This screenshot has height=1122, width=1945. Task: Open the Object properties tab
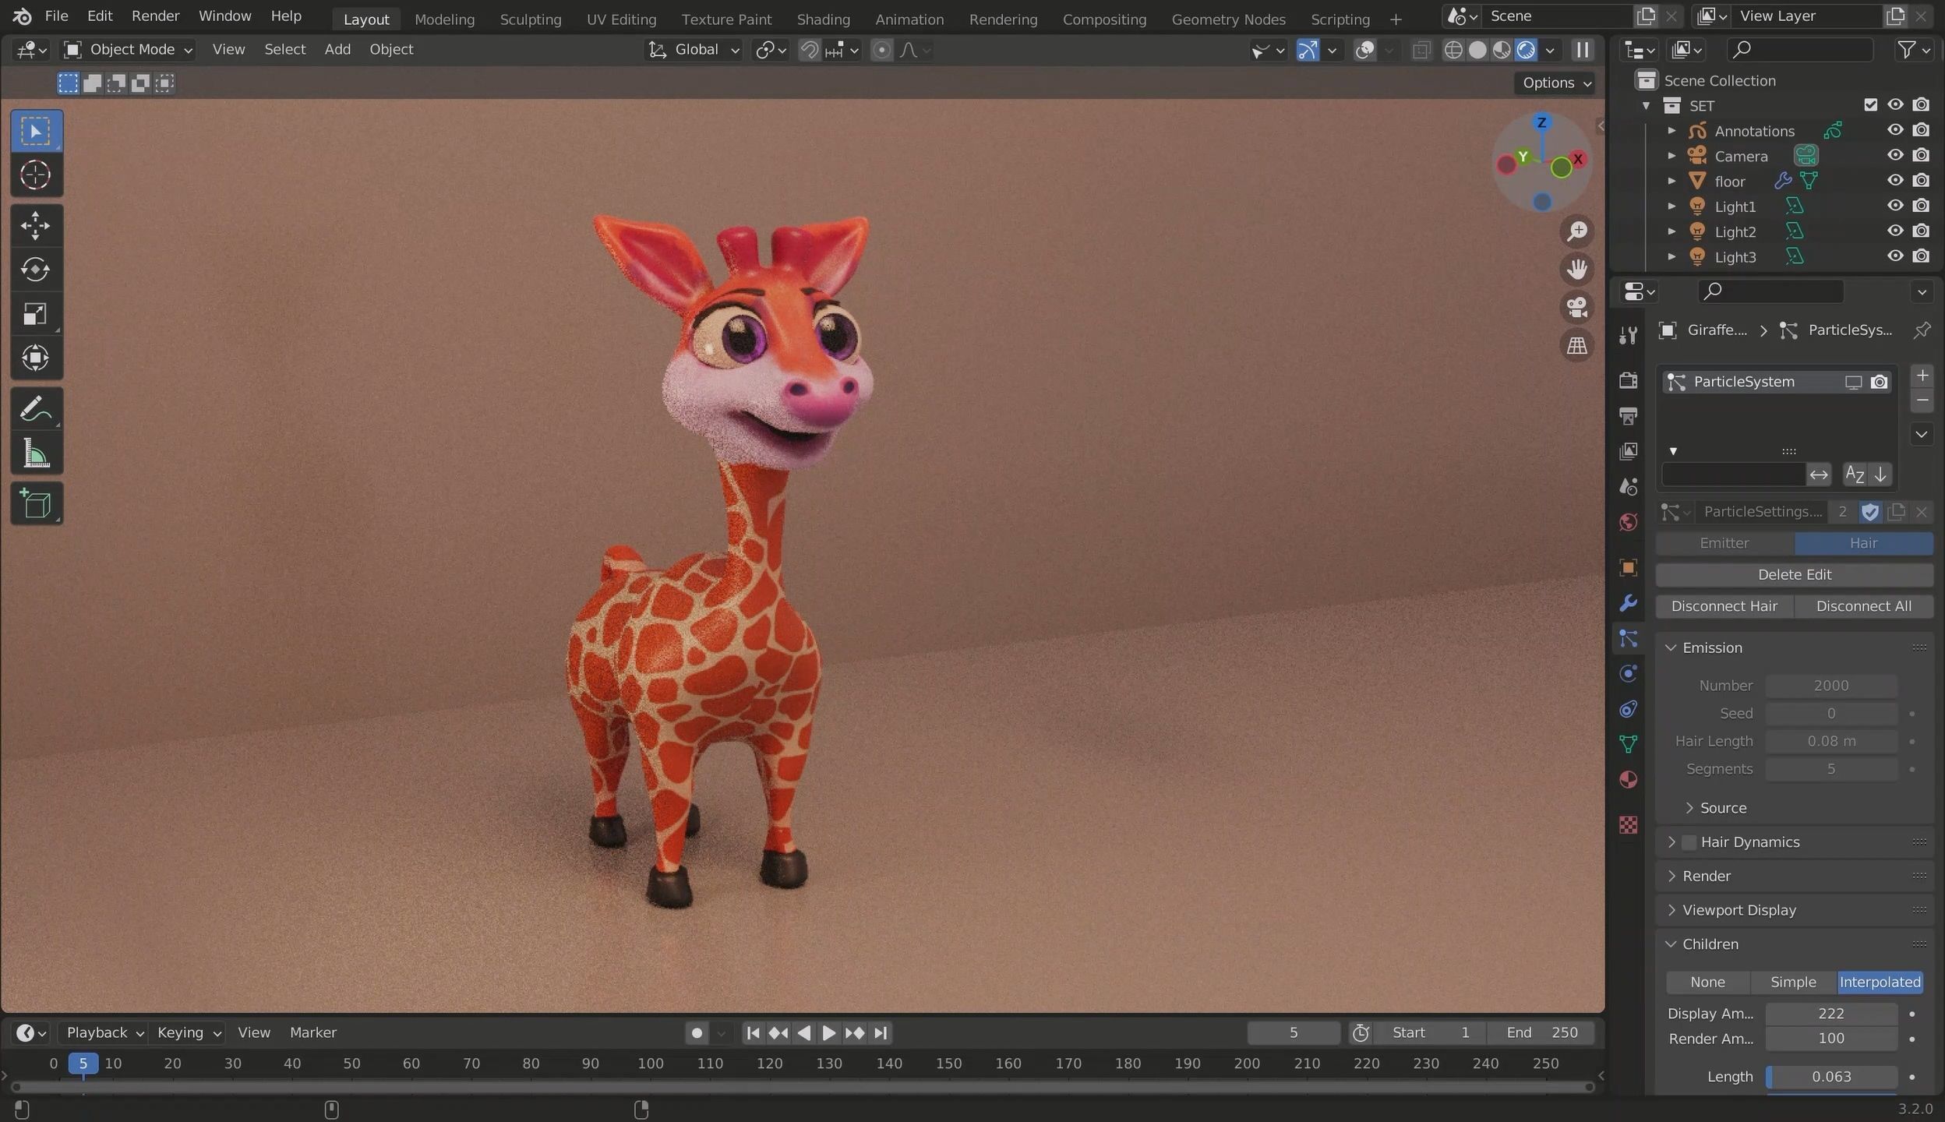tap(1628, 567)
